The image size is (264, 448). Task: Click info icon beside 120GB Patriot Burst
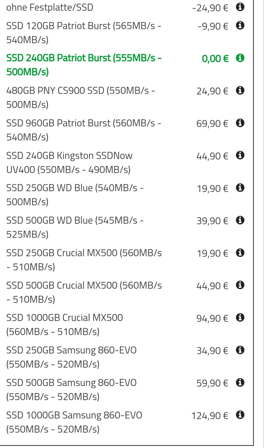point(240,26)
